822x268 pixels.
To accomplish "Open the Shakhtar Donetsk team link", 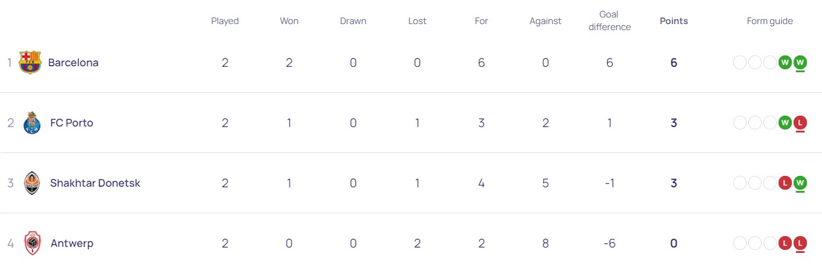I will point(95,183).
